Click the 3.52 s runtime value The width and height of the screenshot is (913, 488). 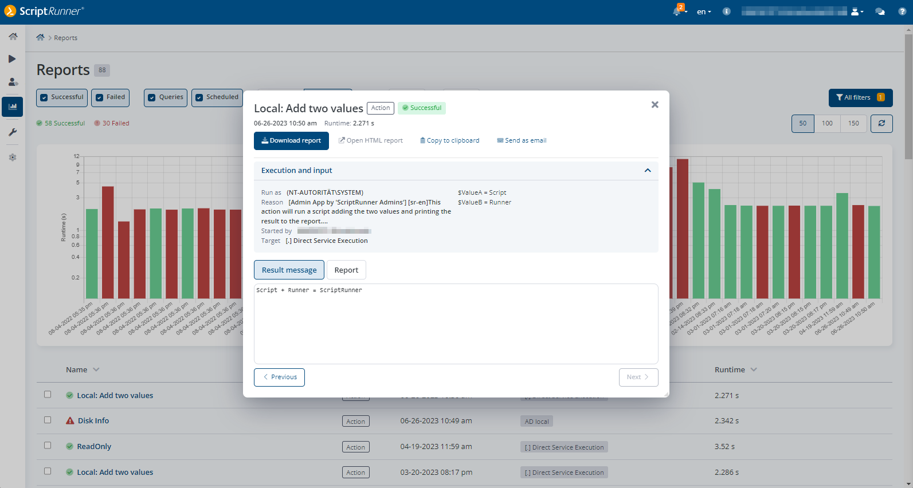[724, 447]
